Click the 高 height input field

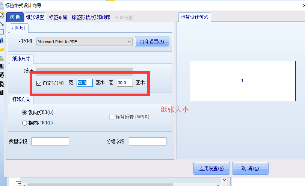[124, 83]
